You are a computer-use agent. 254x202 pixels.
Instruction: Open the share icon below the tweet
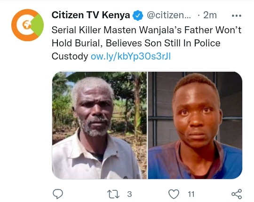pos(237,194)
